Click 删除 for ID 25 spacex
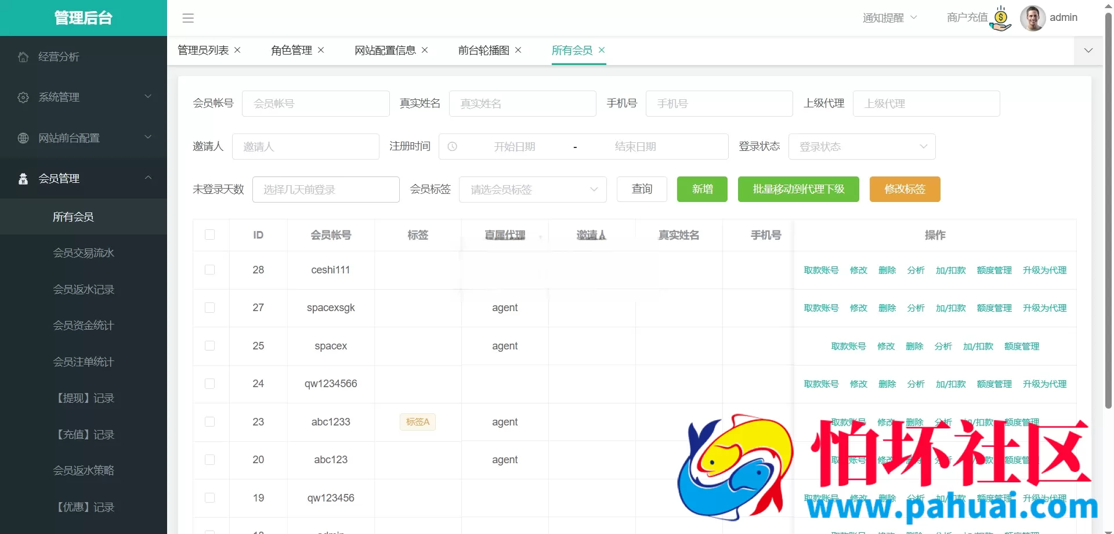1114x534 pixels. [914, 346]
